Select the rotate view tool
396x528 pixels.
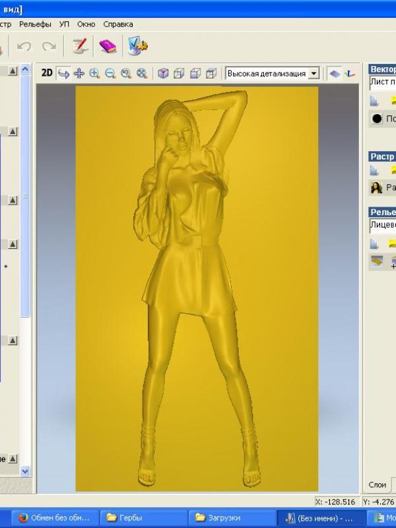[64, 73]
